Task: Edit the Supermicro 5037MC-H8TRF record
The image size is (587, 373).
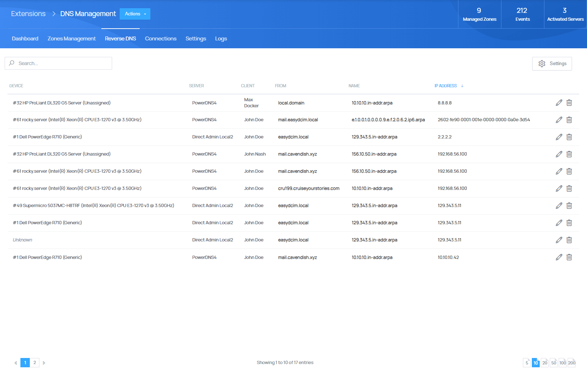Action: 559,206
